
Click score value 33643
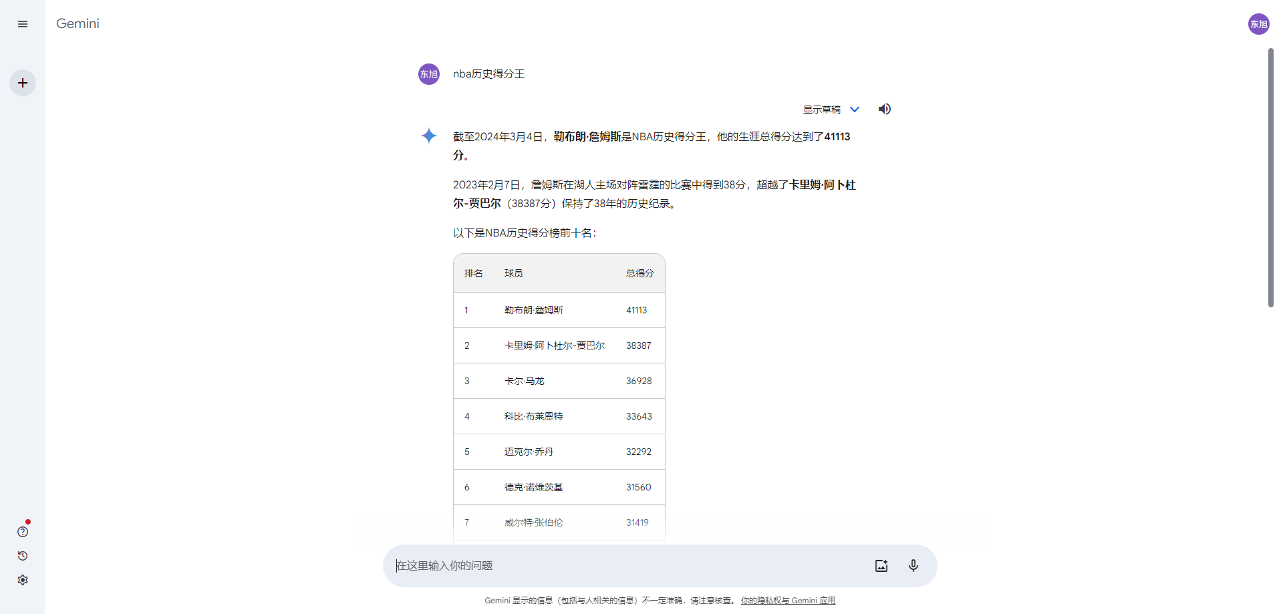pyautogui.click(x=639, y=416)
